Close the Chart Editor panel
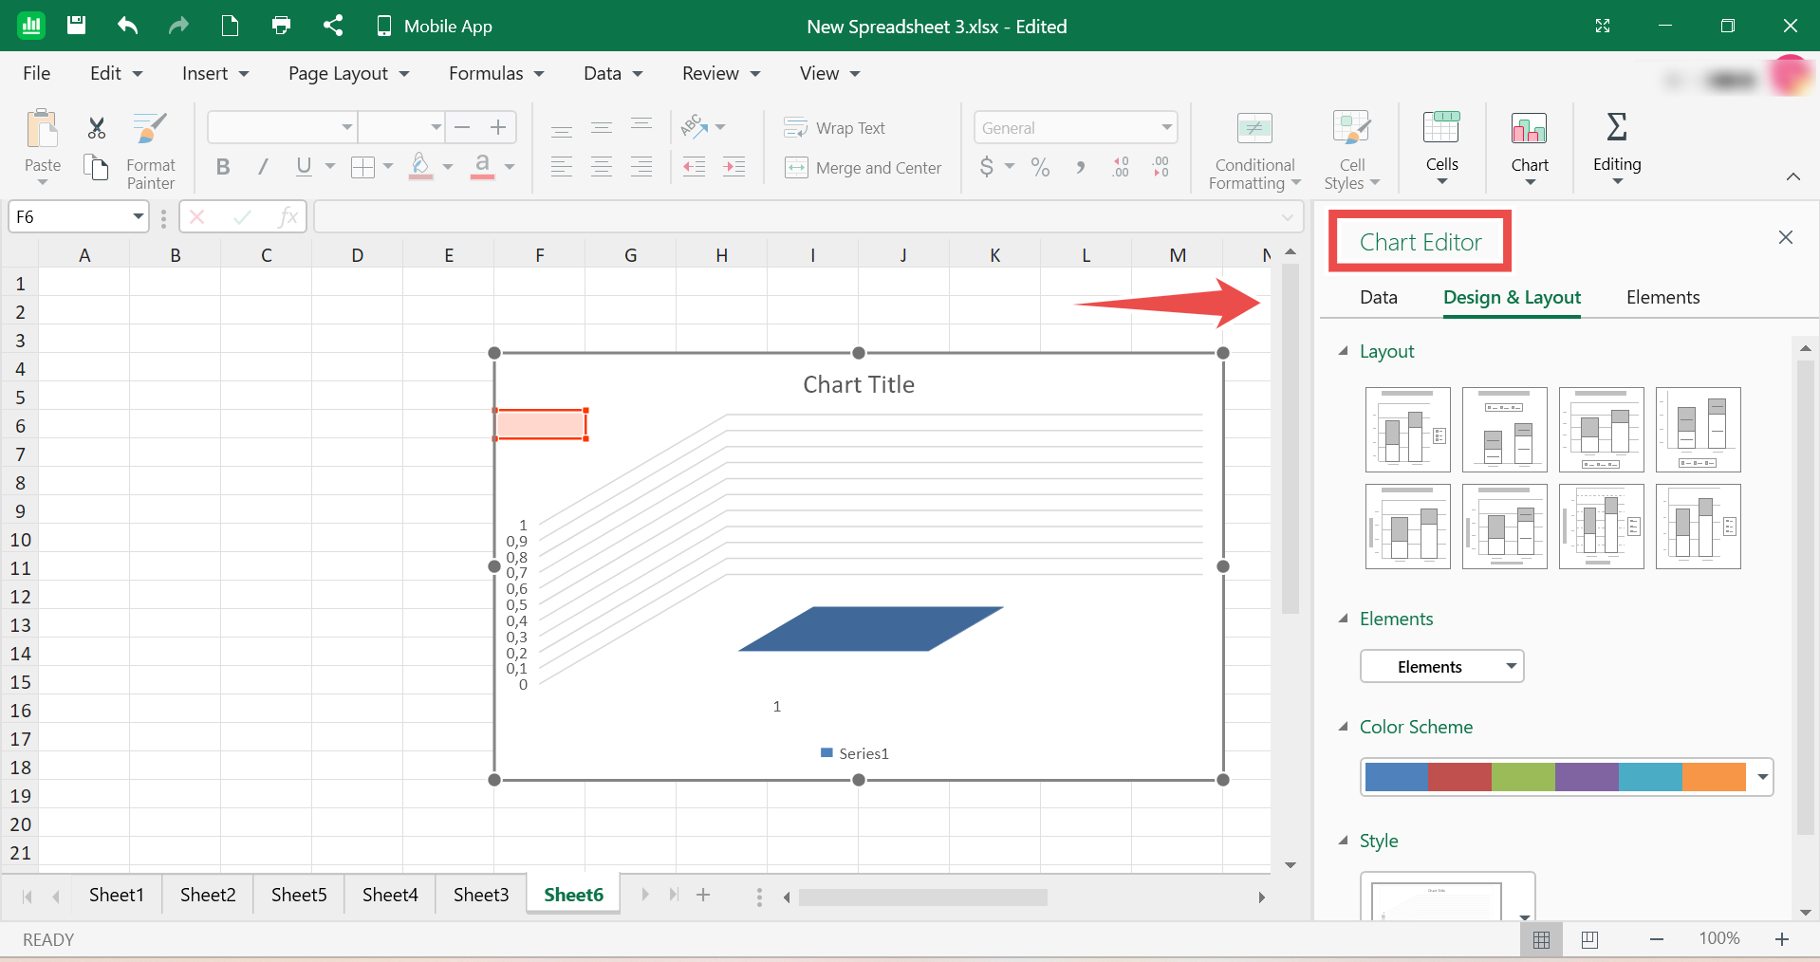Viewport: 1820px width, 962px height. click(1785, 237)
